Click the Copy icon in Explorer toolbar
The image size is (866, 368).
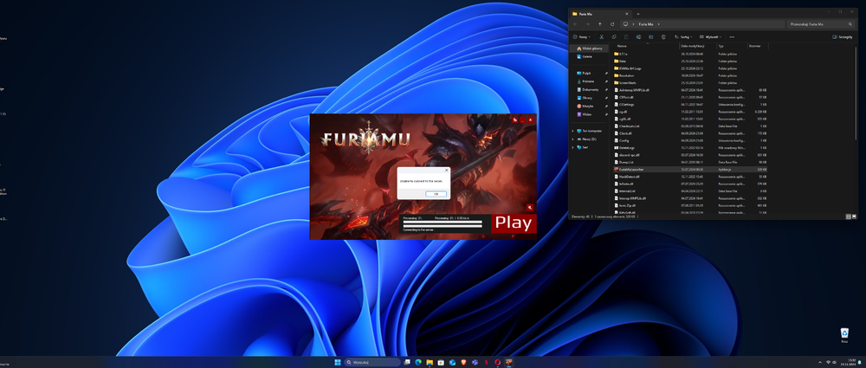[614, 37]
